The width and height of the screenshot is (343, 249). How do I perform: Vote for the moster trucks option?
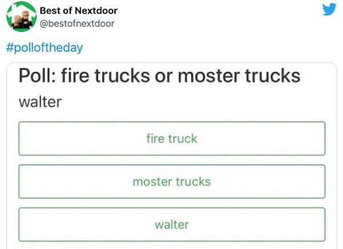172,181
